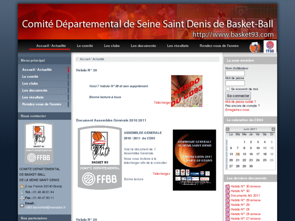Select 'Accueil / Actualité' in Menu principal

point(37,70)
